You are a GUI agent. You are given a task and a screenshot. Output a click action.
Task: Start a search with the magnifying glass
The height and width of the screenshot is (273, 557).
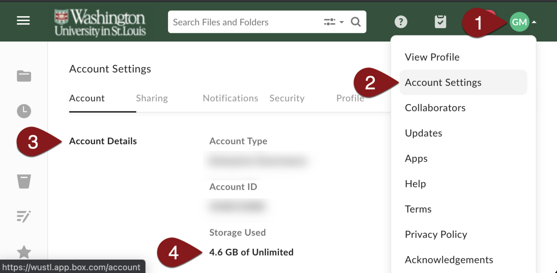(x=355, y=22)
